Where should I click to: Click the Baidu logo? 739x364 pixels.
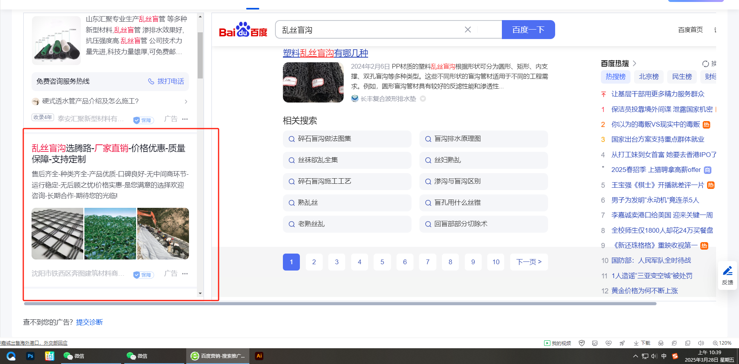click(243, 30)
